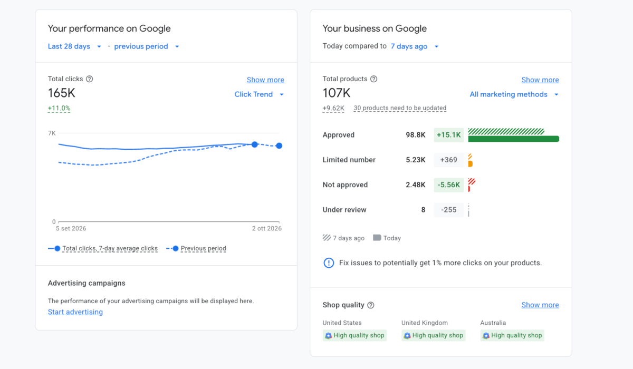Click Approved row label
The image size is (633, 369).
point(339,135)
